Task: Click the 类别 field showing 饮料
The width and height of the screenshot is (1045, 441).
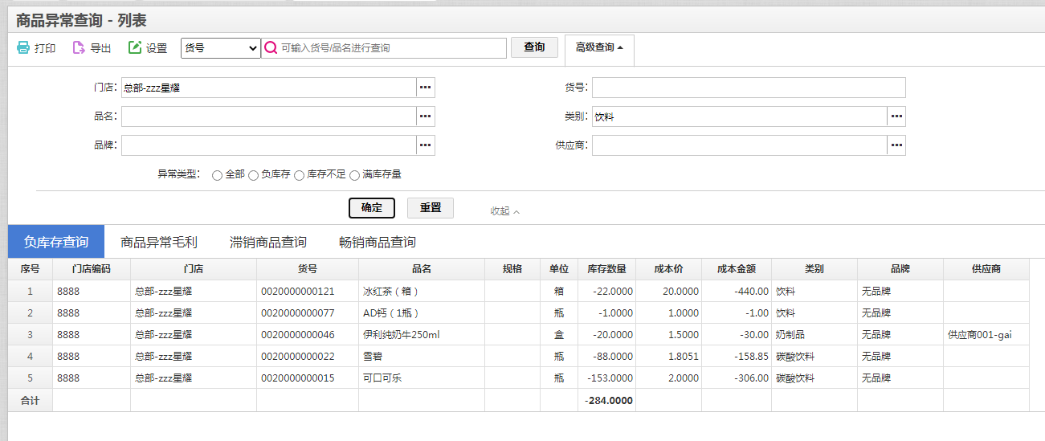Action: pos(739,116)
